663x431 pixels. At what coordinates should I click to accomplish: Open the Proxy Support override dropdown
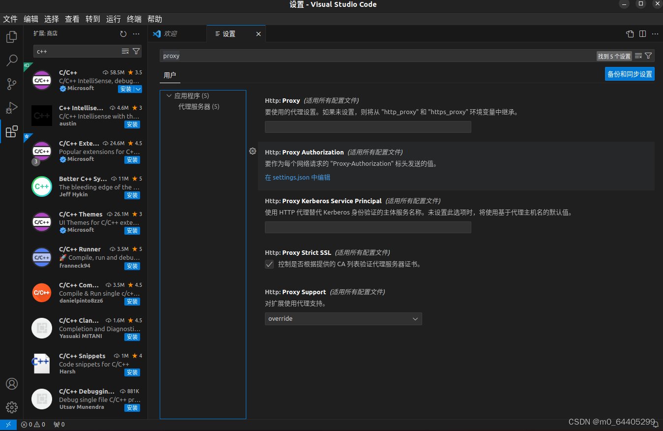(343, 318)
